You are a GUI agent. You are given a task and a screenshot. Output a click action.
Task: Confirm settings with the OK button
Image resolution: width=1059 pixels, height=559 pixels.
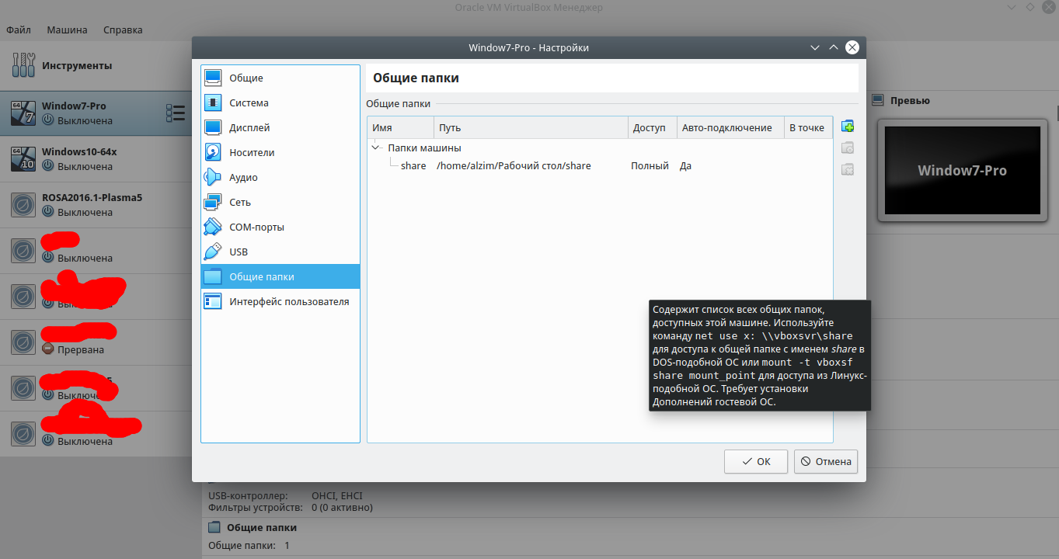(x=756, y=461)
